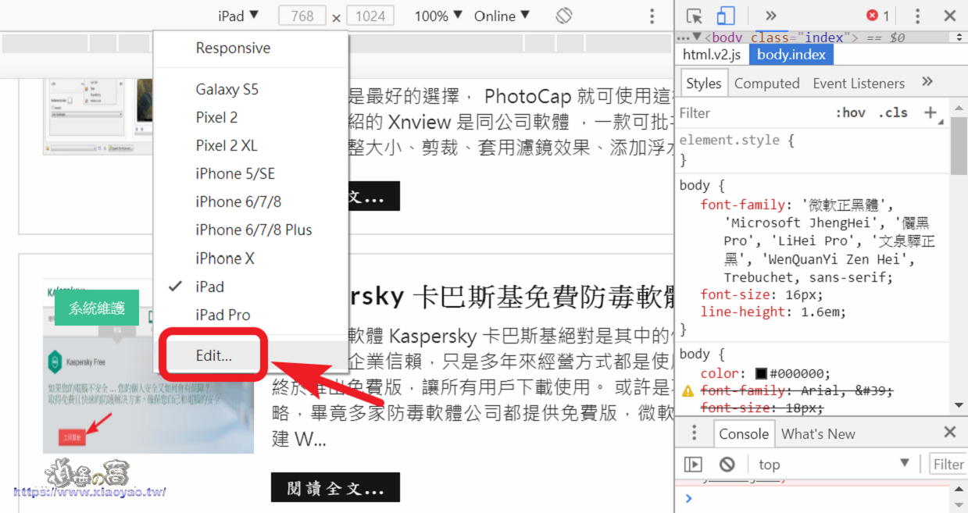Switch to the Styles tab
Screen dimensions: 968x513
pyautogui.click(x=704, y=84)
